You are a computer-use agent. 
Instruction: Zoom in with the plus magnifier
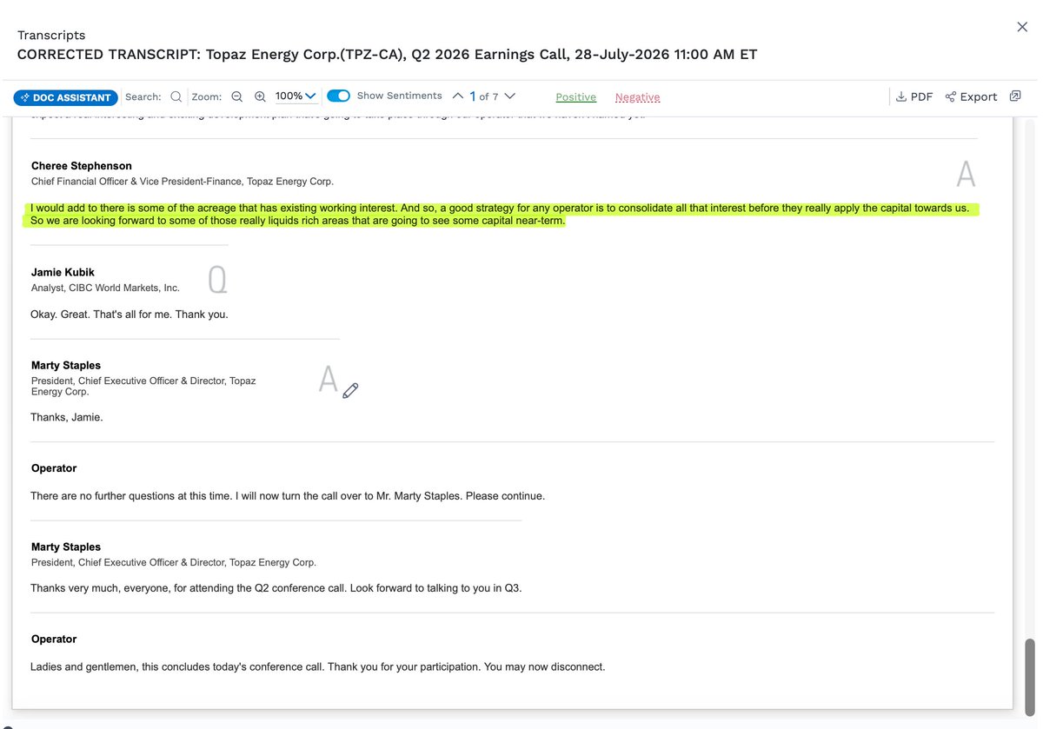tap(260, 96)
